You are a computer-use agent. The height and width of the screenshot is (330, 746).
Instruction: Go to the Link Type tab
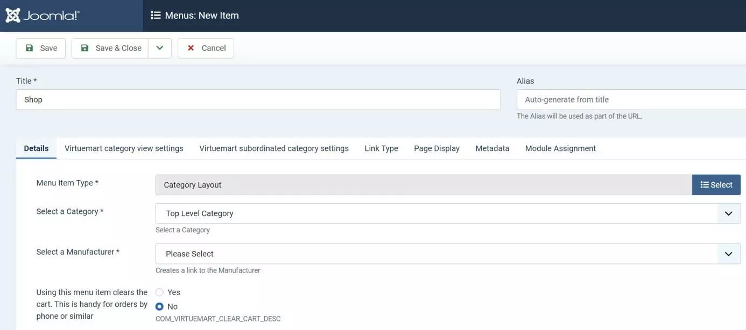coord(381,148)
